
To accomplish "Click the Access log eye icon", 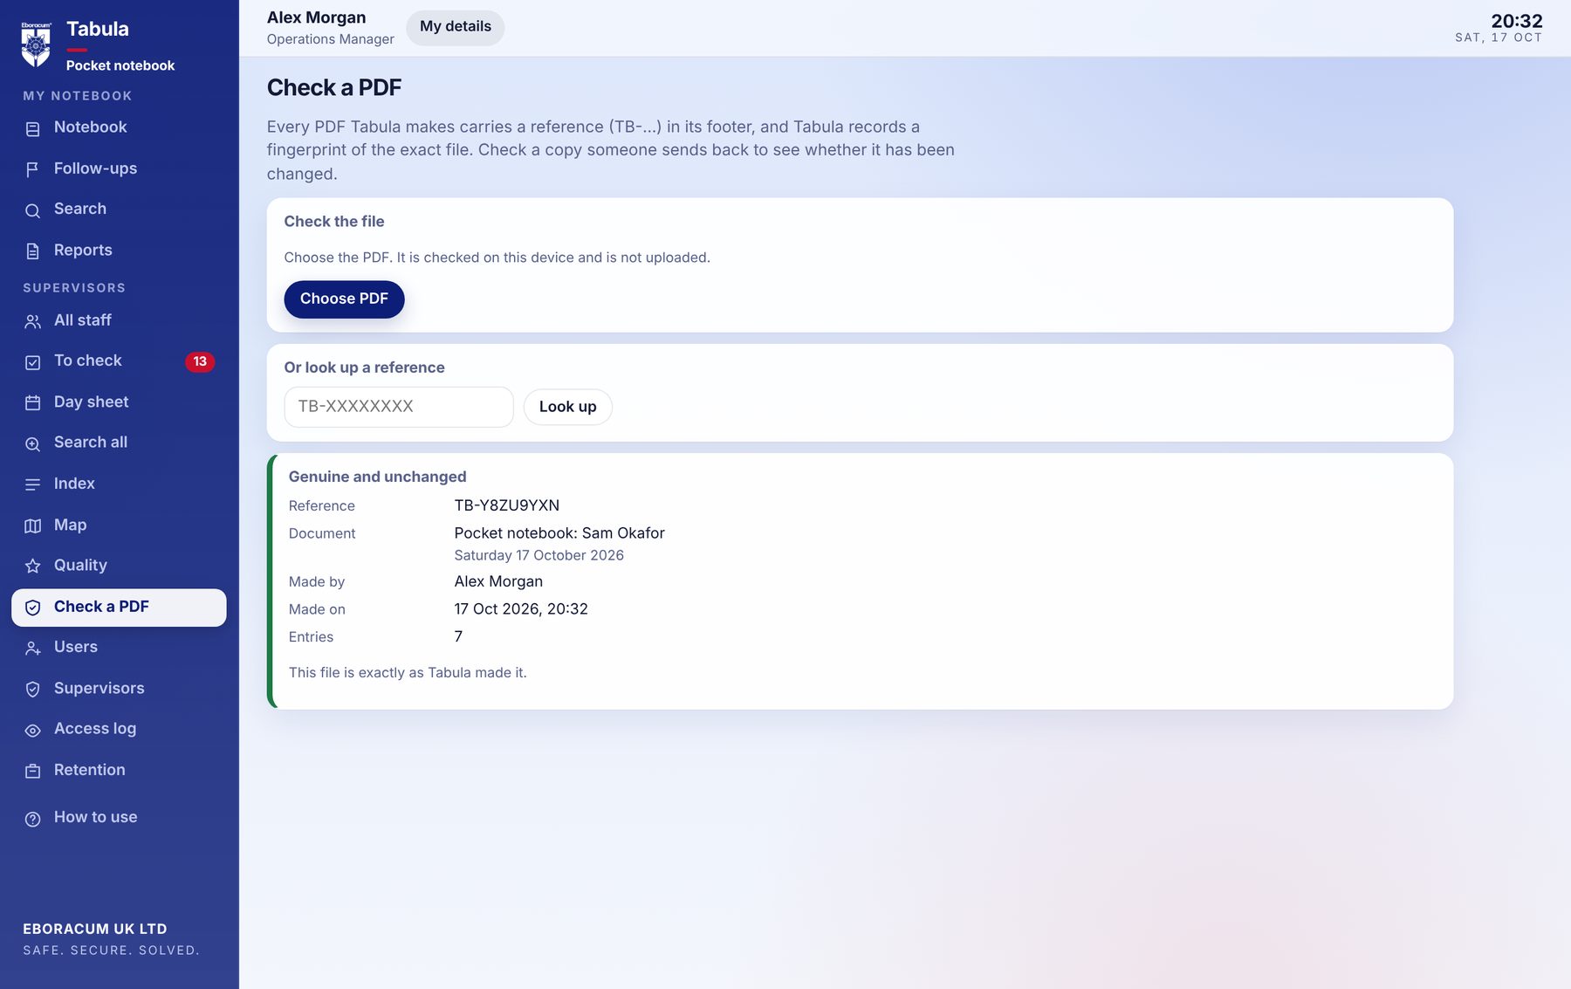I will (33, 731).
